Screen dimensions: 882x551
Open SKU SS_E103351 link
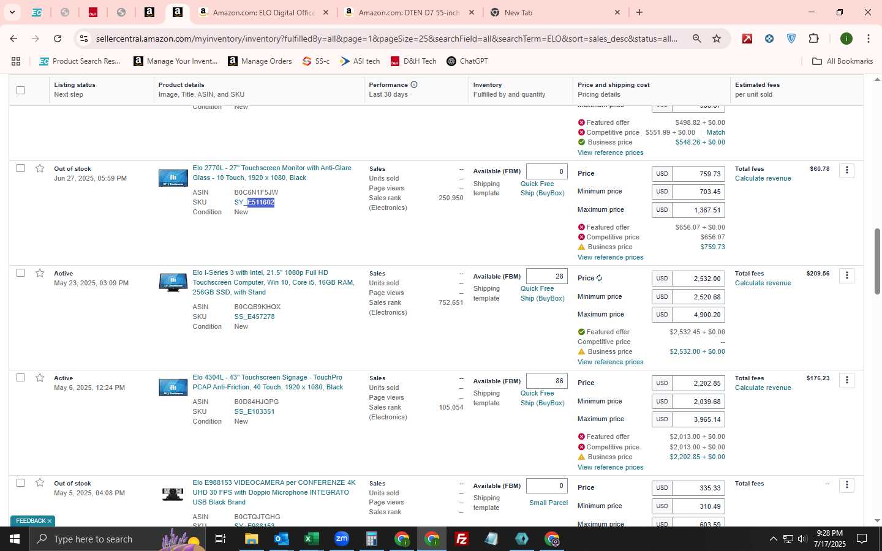point(254,411)
